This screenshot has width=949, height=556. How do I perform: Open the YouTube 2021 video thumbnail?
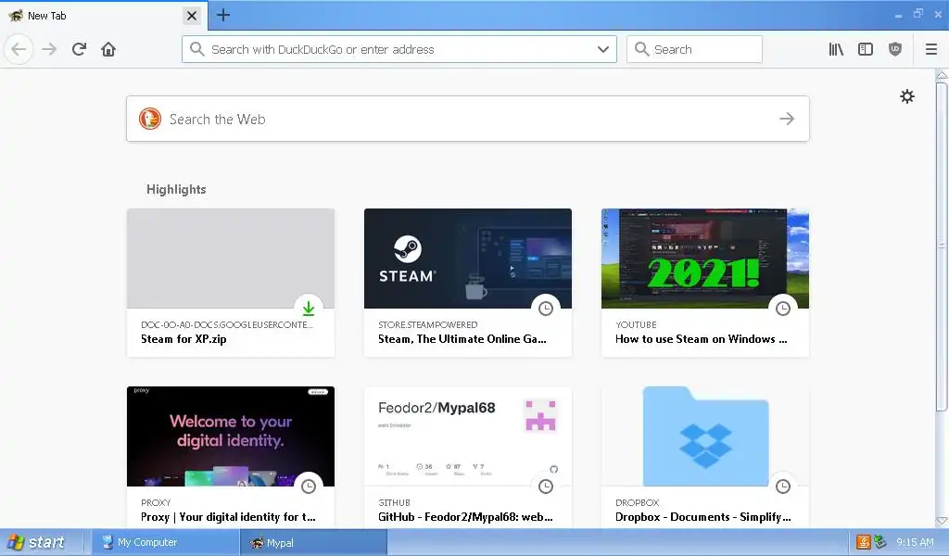point(705,259)
